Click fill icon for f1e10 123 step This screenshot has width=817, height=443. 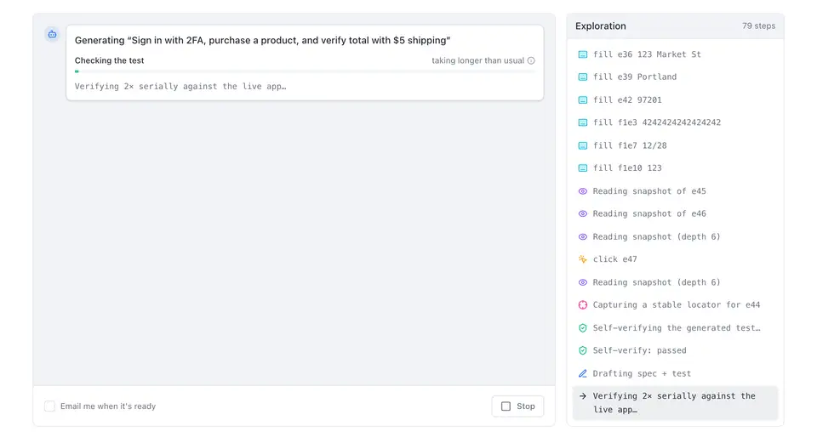[582, 168]
